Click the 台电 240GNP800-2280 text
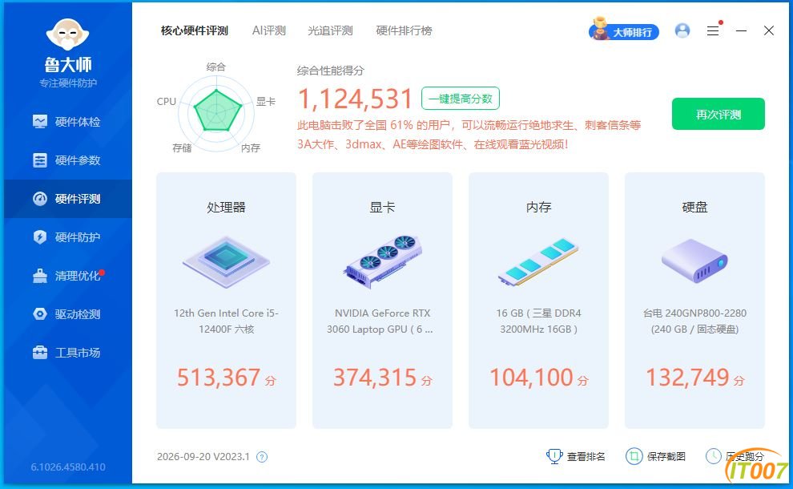Screen dimensions: 793x489 coord(695,321)
